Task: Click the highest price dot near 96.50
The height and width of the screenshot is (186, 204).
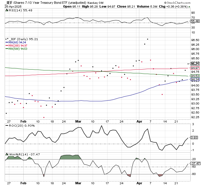Action: [147, 39]
